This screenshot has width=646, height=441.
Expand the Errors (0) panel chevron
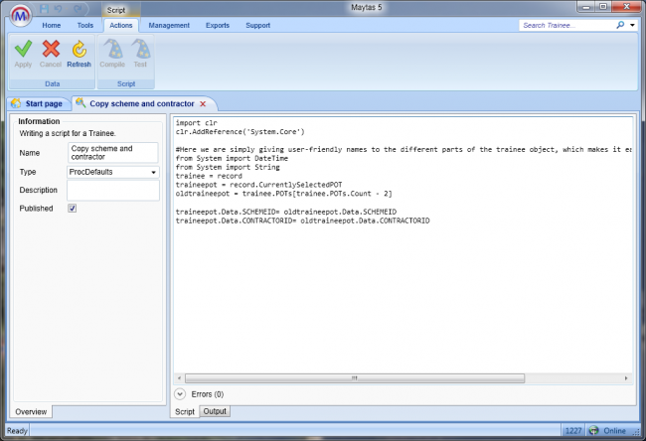180,394
